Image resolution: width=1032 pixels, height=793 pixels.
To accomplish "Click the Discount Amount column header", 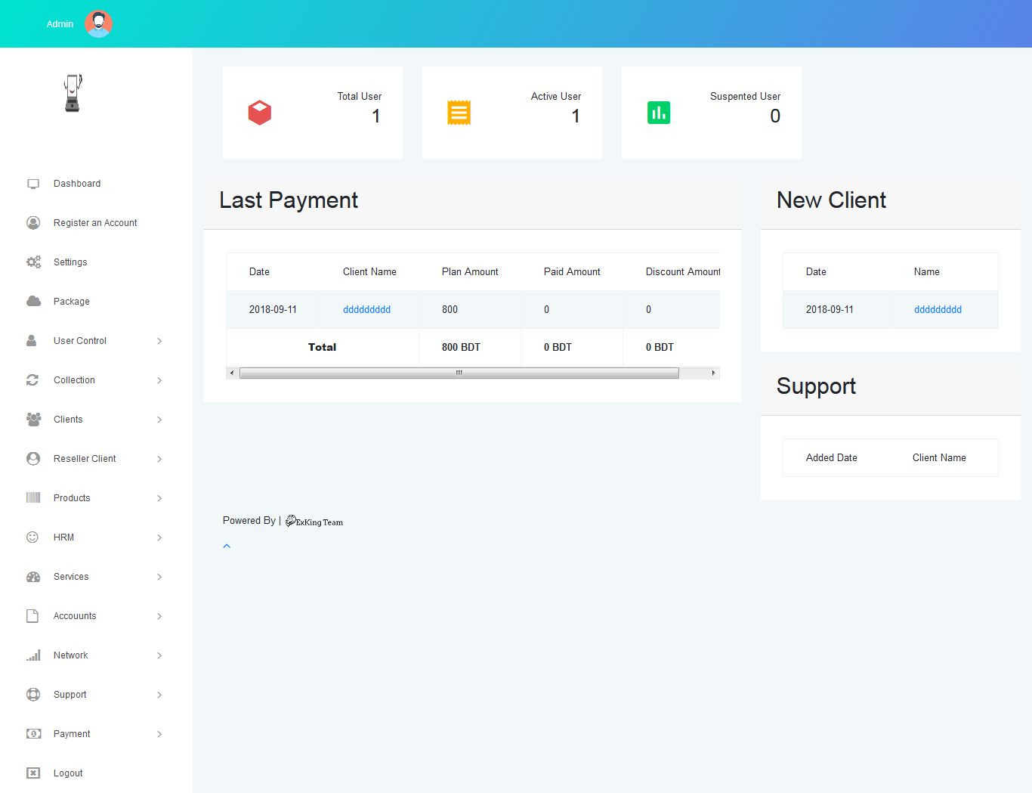I will click(683, 271).
